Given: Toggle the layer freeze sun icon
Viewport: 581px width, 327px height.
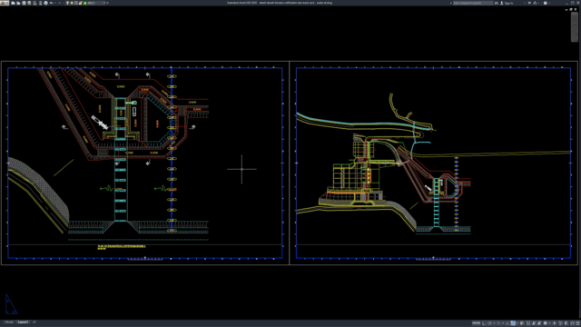Looking at the screenshot, I should point(72,3).
